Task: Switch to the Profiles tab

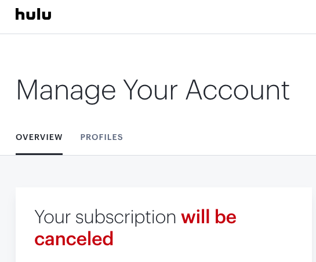Action: (101, 137)
